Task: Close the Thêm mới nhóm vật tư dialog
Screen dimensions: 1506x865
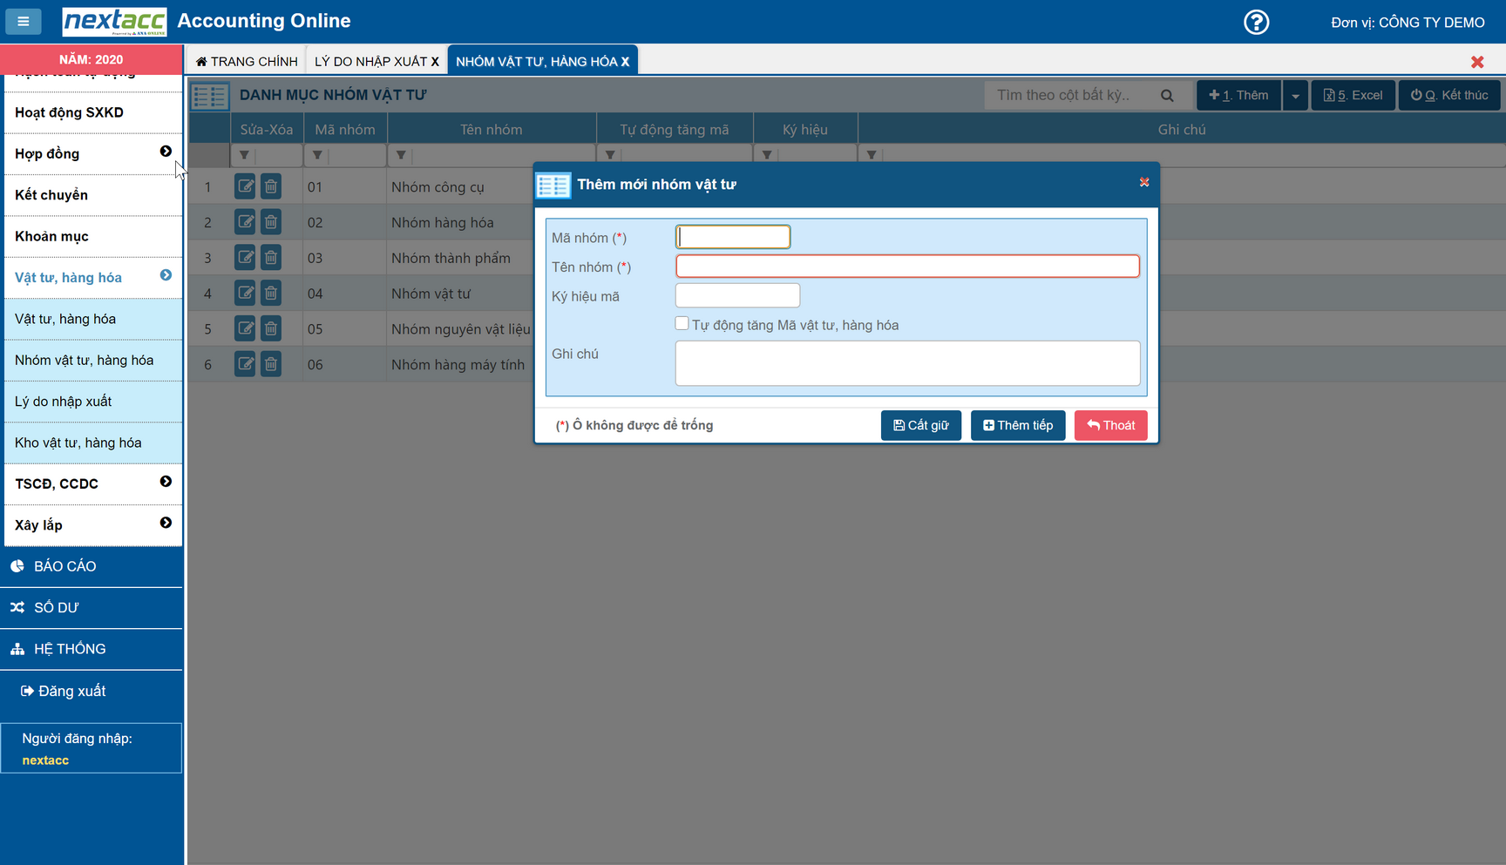Action: click(1144, 182)
